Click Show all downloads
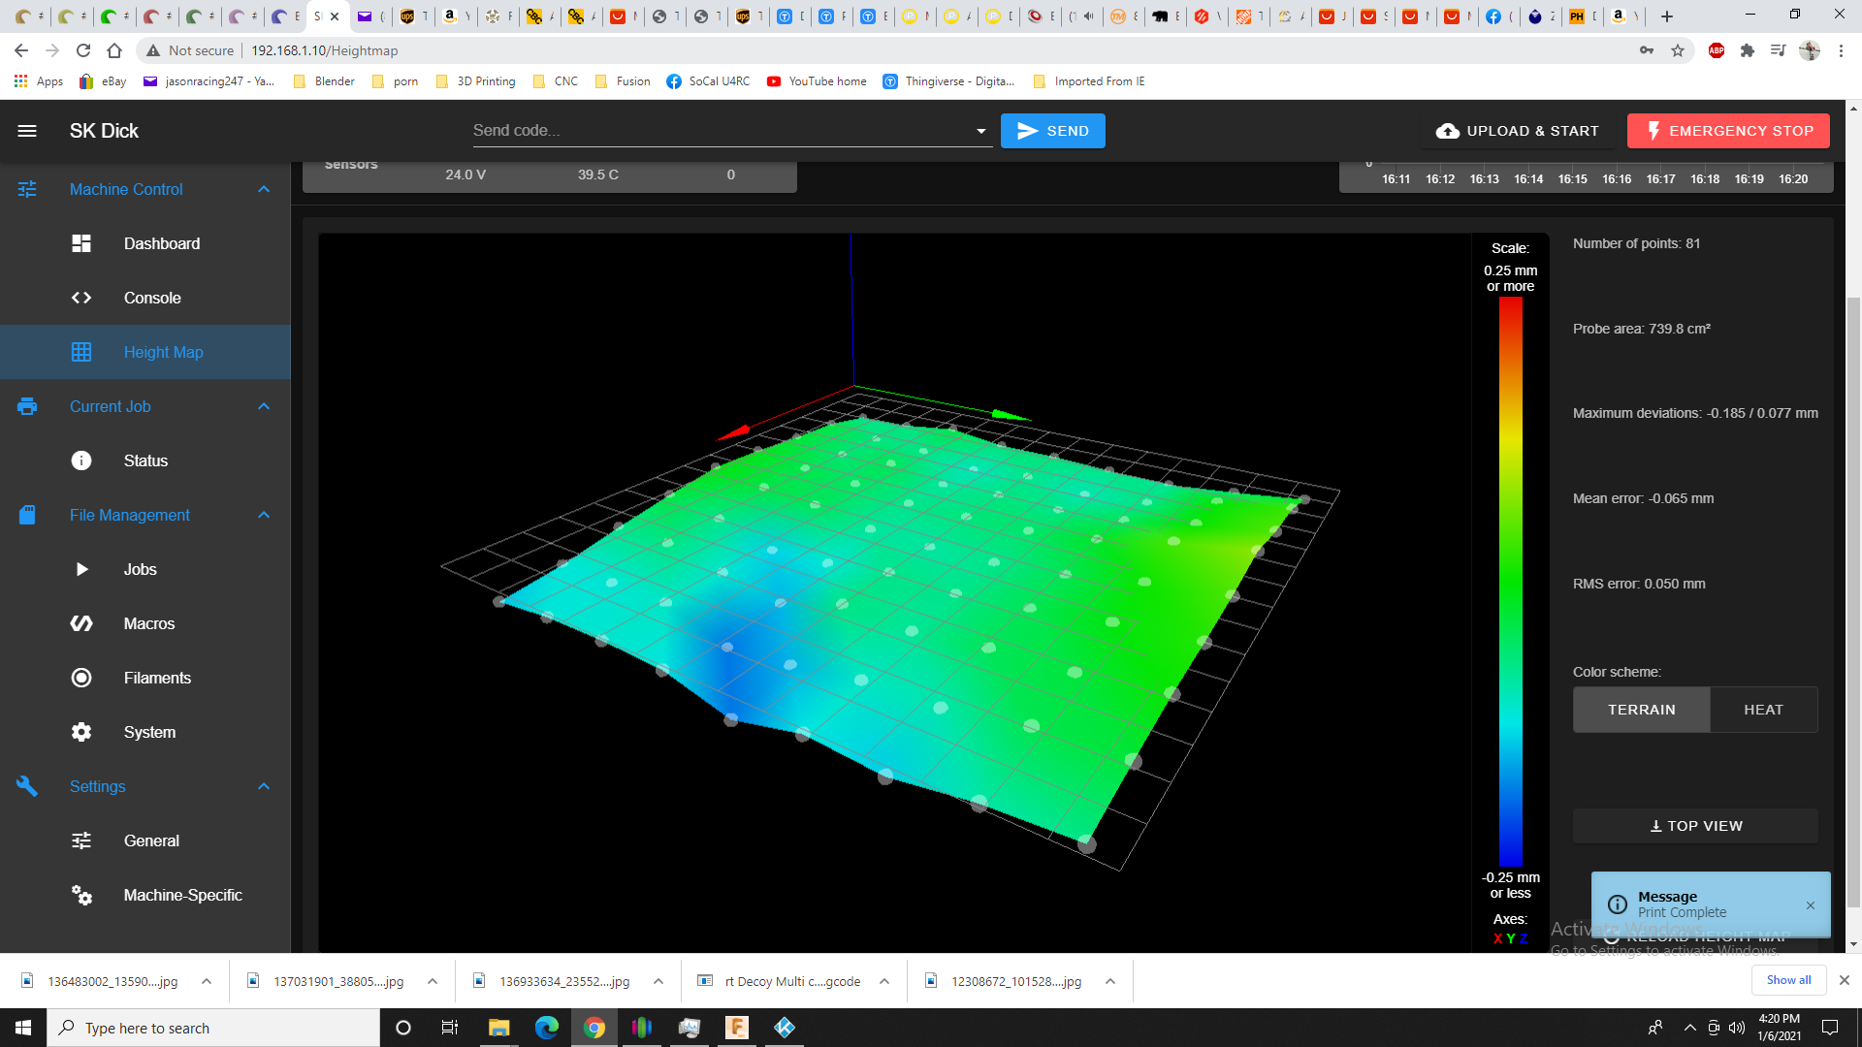 [x=1788, y=980]
